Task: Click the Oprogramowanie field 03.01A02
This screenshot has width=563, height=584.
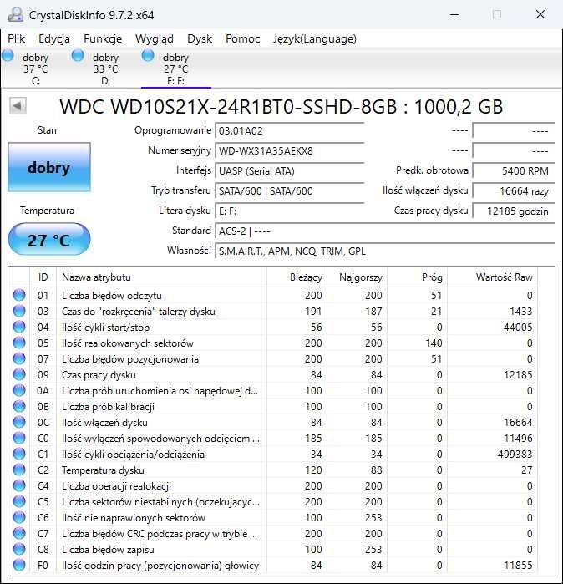Action: (290, 130)
